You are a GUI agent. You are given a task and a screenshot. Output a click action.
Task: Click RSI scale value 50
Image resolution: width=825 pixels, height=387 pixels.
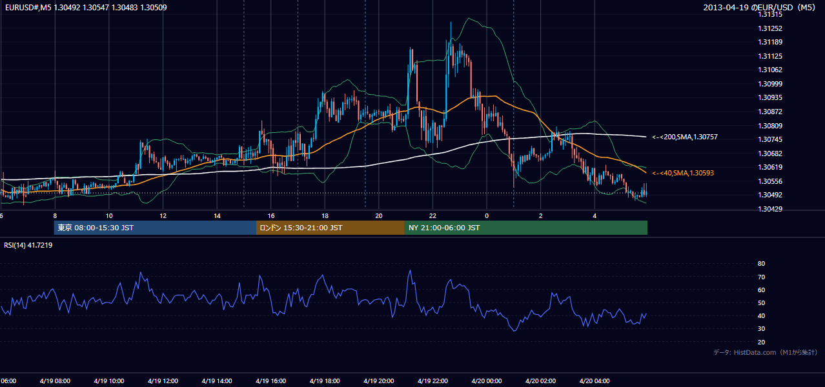[x=761, y=303]
